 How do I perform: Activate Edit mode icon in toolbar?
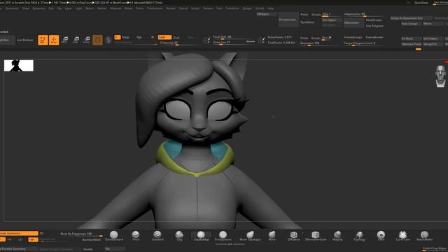(43, 40)
